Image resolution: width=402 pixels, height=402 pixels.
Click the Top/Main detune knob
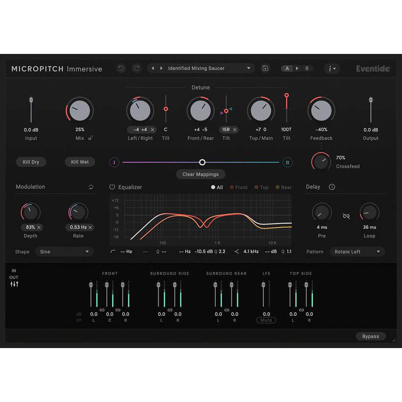[x=261, y=110]
